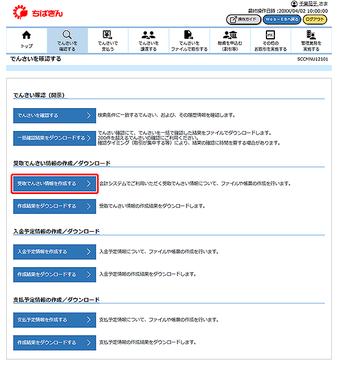Click chevron on 受取でんさい情報を作成する button
338x366 pixels.
88,184
